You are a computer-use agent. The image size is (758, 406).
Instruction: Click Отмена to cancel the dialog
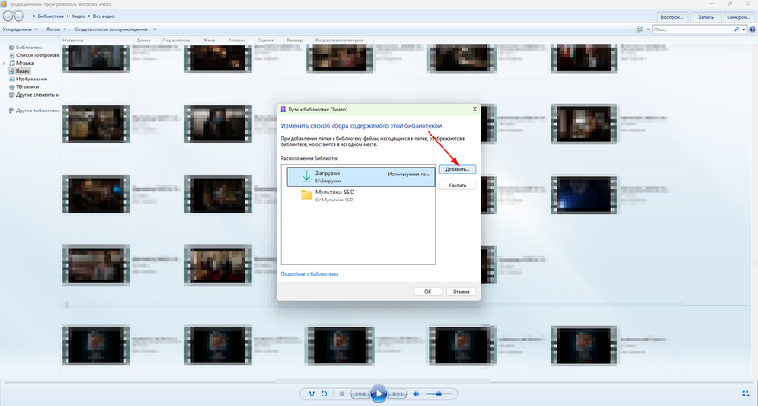(x=462, y=291)
